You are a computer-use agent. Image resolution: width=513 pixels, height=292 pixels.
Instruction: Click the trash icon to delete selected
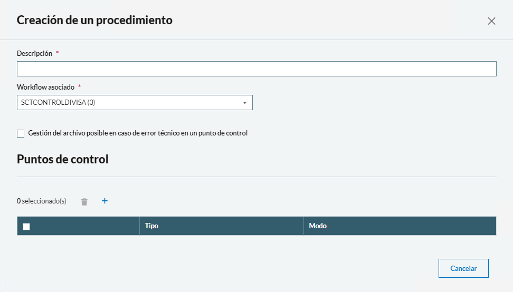[84, 201]
